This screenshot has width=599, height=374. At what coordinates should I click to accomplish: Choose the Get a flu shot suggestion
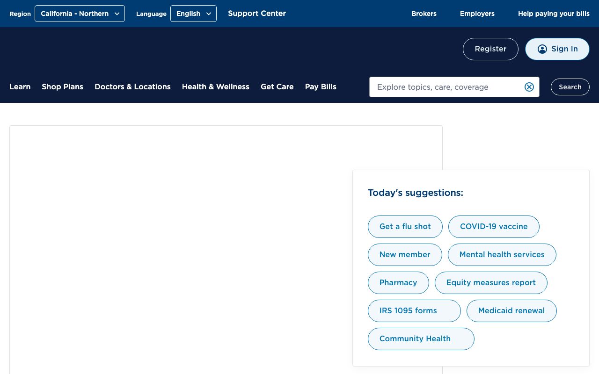coord(405,227)
